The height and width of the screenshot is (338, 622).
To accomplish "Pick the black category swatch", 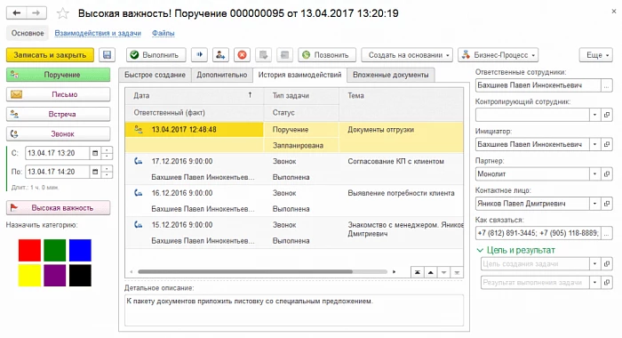I will click(80, 275).
